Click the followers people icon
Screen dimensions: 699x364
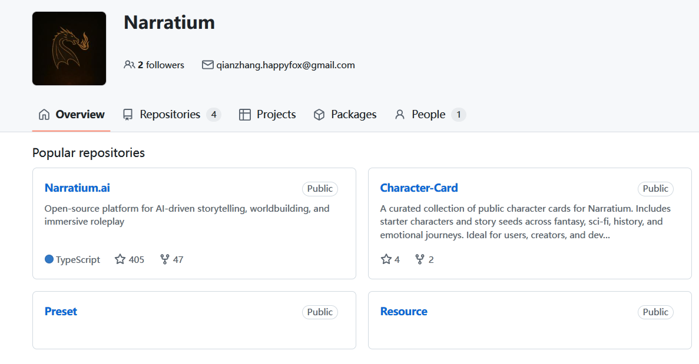point(129,65)
